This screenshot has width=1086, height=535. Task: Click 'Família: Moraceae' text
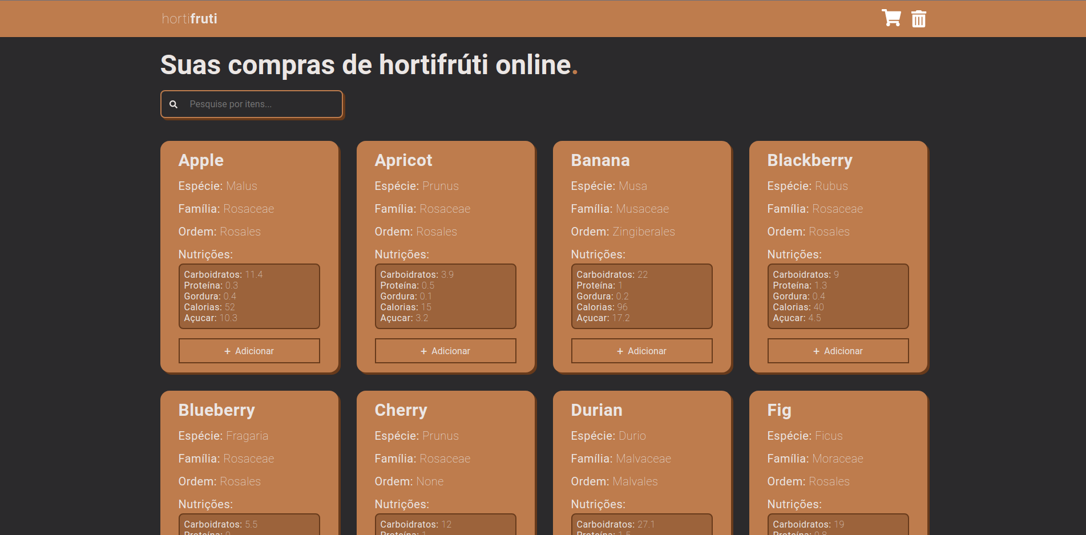815,459
